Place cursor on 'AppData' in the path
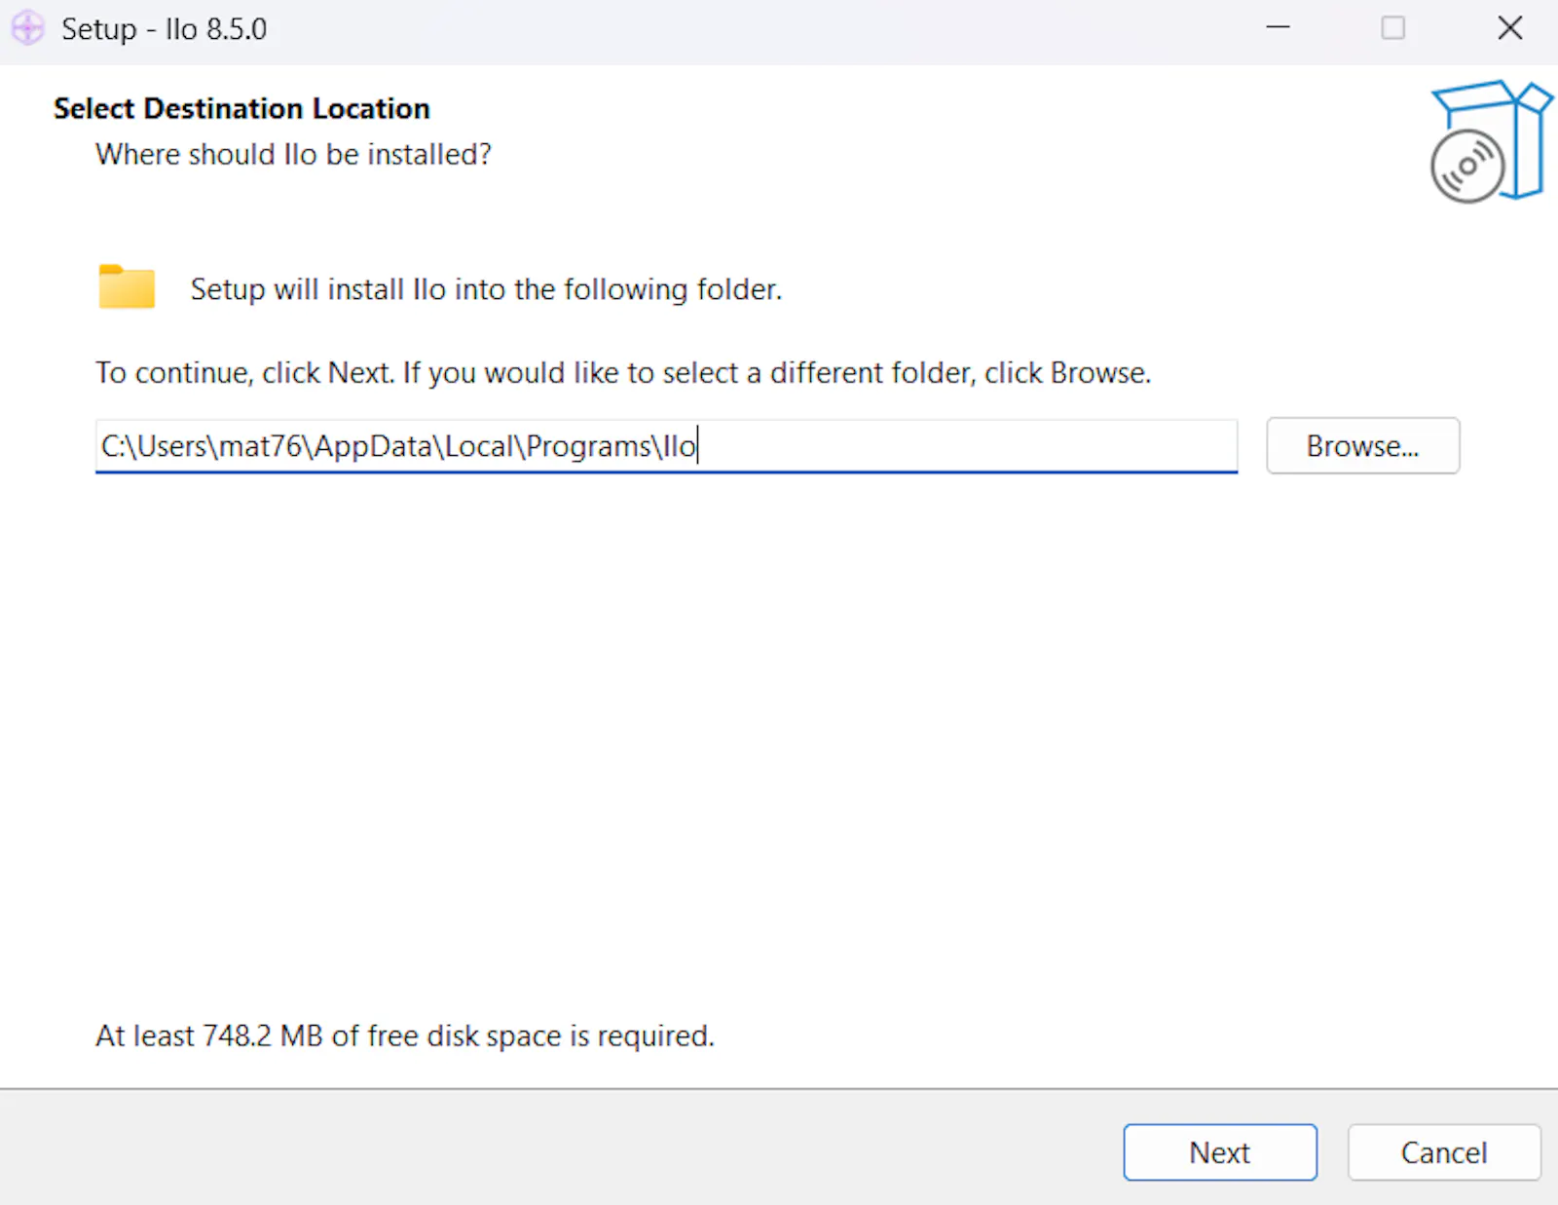 [373, 447]
